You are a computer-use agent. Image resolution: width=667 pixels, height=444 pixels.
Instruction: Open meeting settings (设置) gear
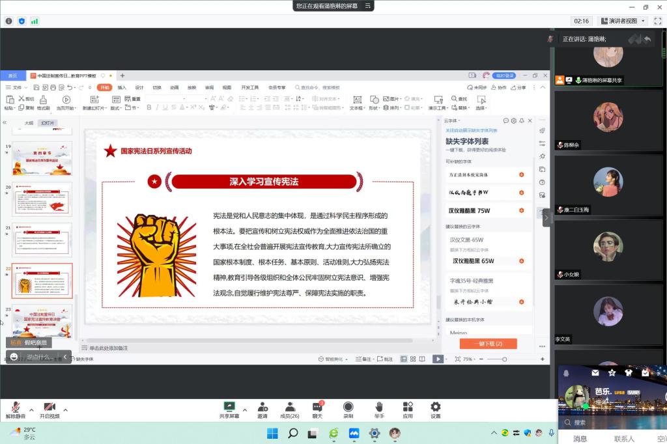click(435, 408)
